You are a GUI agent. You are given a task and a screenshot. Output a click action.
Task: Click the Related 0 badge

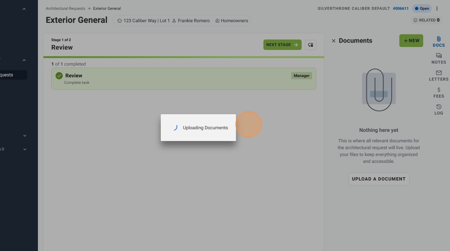tap(426, 20)
